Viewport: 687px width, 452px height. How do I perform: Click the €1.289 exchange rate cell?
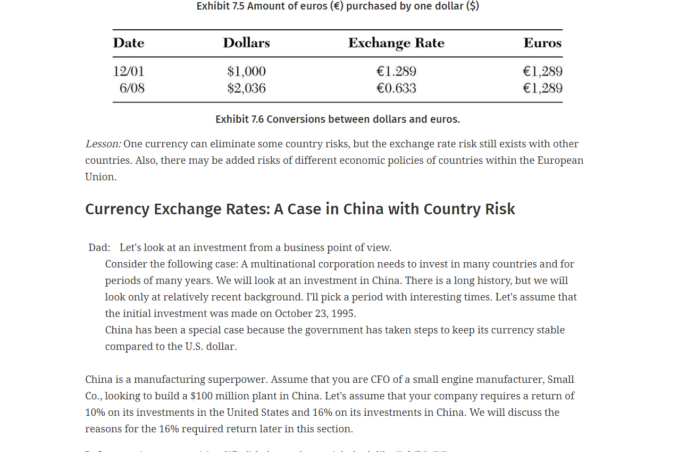pos(396,71)
